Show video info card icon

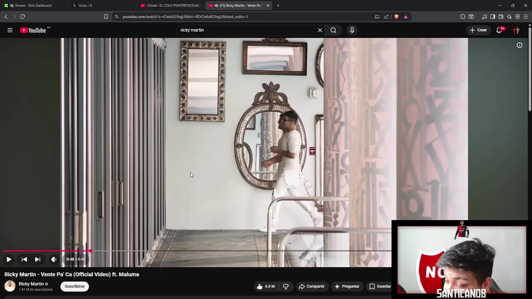click(x=520, y=45)
